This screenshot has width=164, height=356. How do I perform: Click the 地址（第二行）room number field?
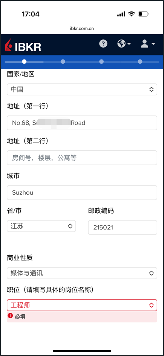click(82, 158)
